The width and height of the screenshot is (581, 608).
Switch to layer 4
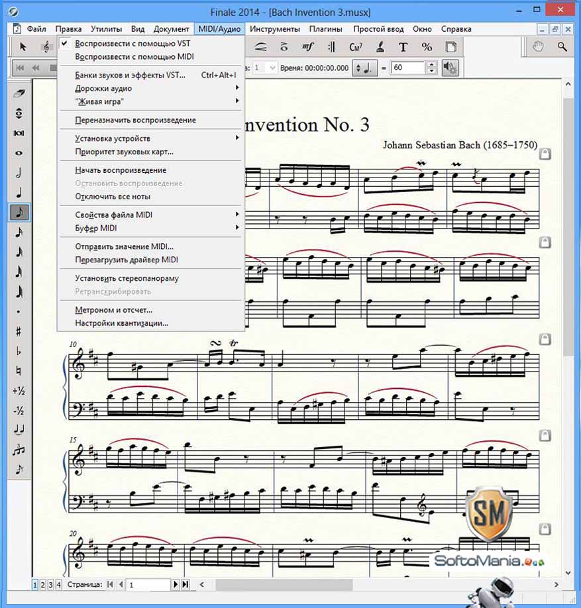58,585
